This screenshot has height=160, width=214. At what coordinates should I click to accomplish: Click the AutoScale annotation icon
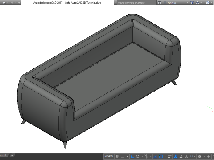(181, 156)
